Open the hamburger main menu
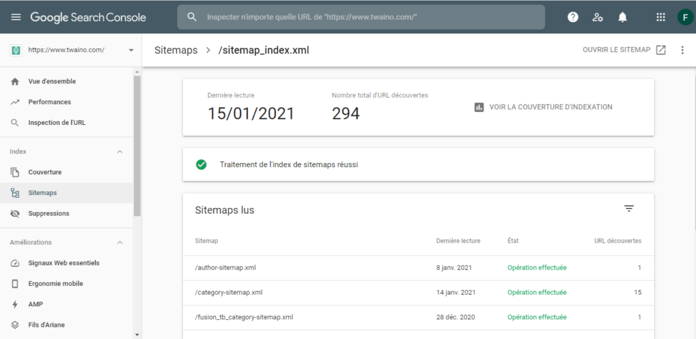This screenshot has width=696, height=339. tap(16, 17)
